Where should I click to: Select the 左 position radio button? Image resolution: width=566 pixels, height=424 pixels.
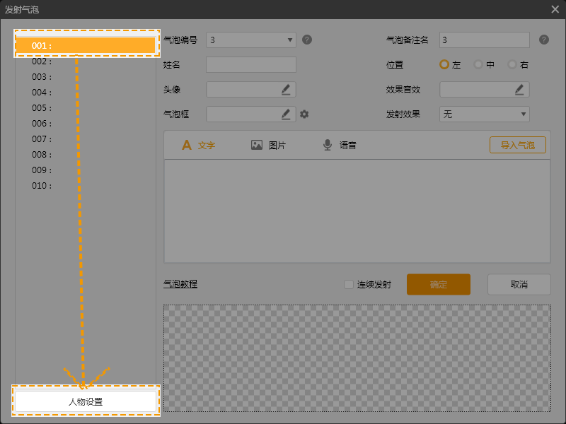444,64
